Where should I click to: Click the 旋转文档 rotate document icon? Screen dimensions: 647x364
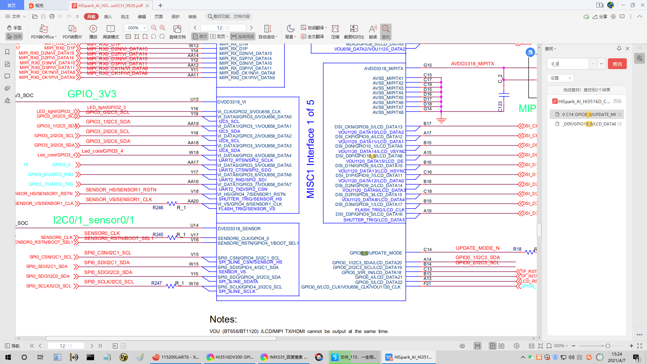[x=177, y=29]
